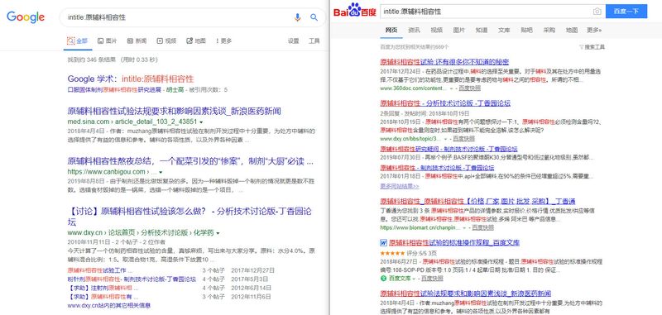
Task: Open 百度快照 beside www.360doc.com
Action: (x=469, y=88)
